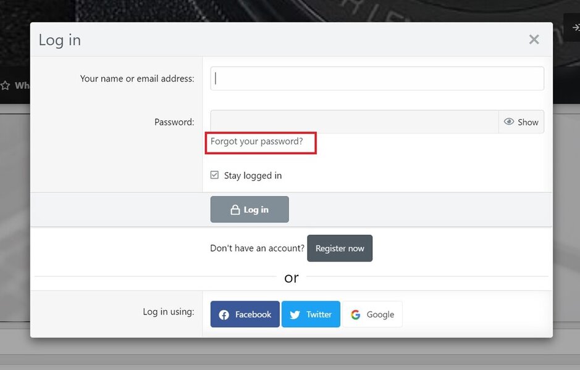580x370 pixels.
Task: Click the Register now button
Action: pyautogui.click(x=340, y=248)
